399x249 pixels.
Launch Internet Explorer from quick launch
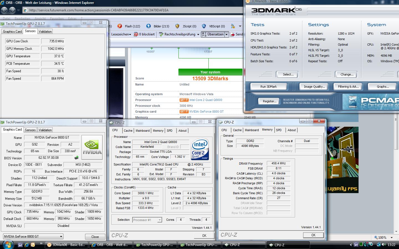(x=27, y=245)
